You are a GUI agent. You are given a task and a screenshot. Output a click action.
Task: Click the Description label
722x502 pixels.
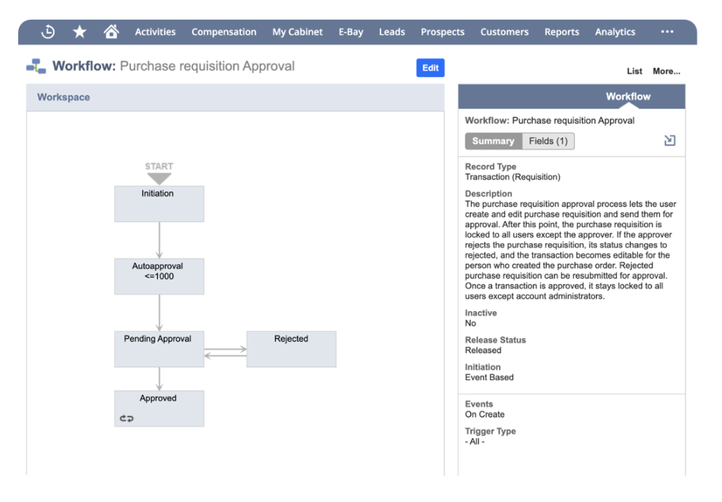pos(488,194)
